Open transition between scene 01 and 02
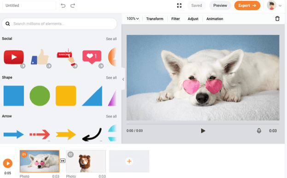This screenshot has height=178, width=287. click(x=63, y=161)
